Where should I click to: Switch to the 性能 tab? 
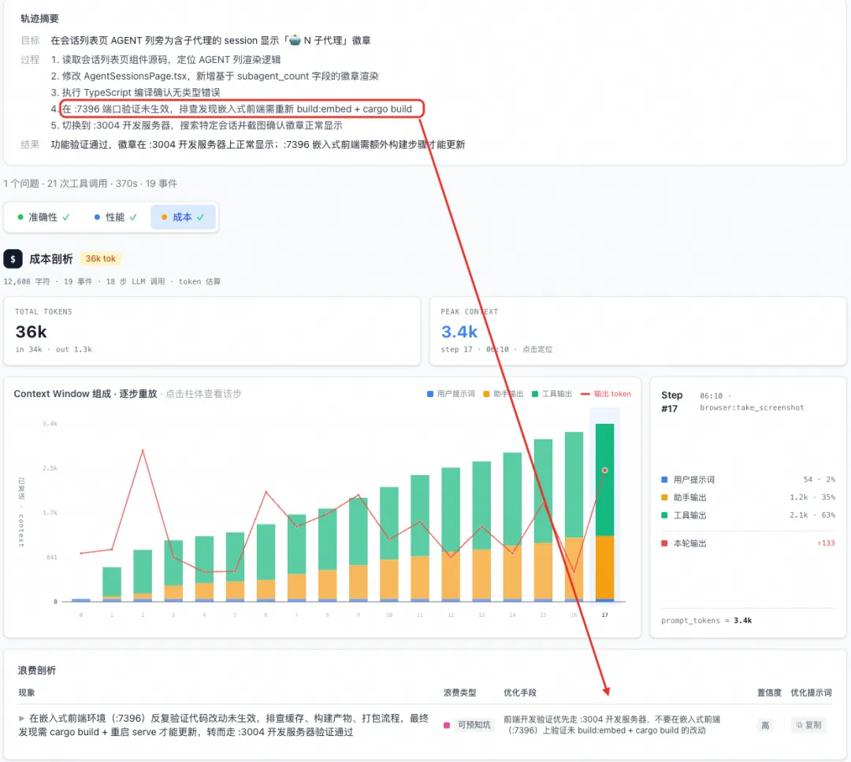pos(115,217)
